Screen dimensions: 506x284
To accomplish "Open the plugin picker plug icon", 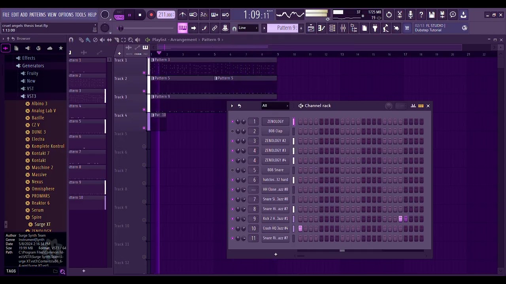I will point(375,28).
